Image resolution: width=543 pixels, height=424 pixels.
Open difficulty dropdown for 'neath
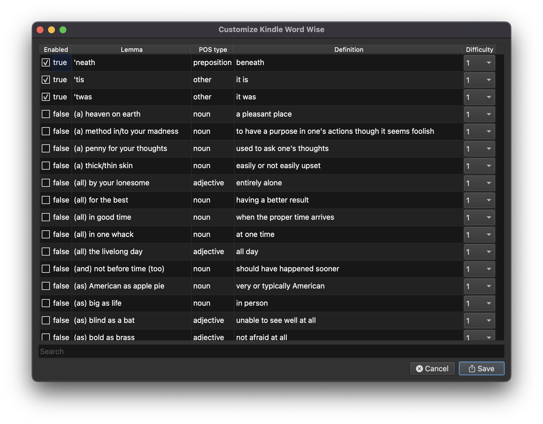tap(479, 63)
